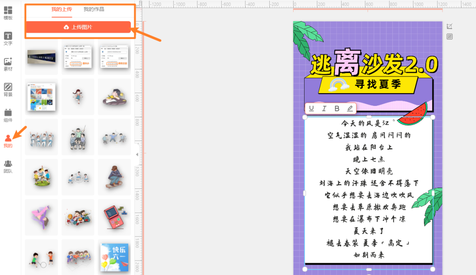Image resolution: width=476 pixels, height=275 pixels.
Task: Select the jumping girl illustration thumbnail
Action: pos(78,97)
